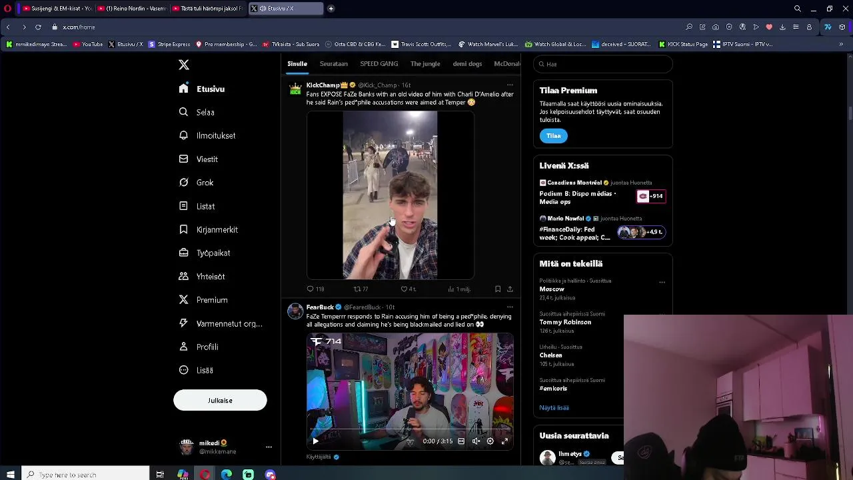Open account menu dots next to mikedi
Screen dimensions: 853x480
click(269, 447)
